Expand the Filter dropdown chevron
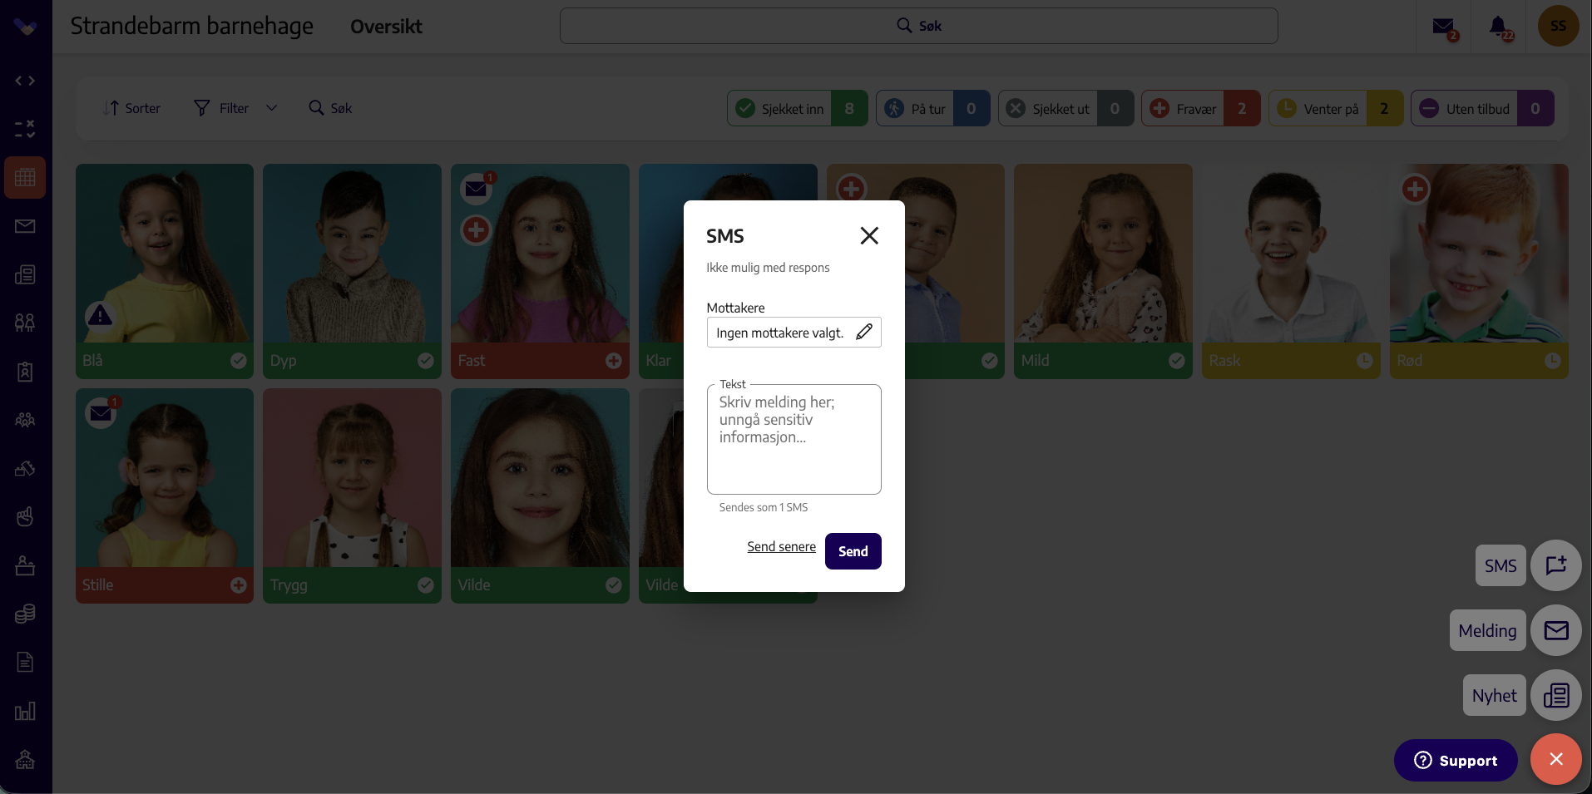The height and width of the screenshot is (794, 1592). pos(271,108)
